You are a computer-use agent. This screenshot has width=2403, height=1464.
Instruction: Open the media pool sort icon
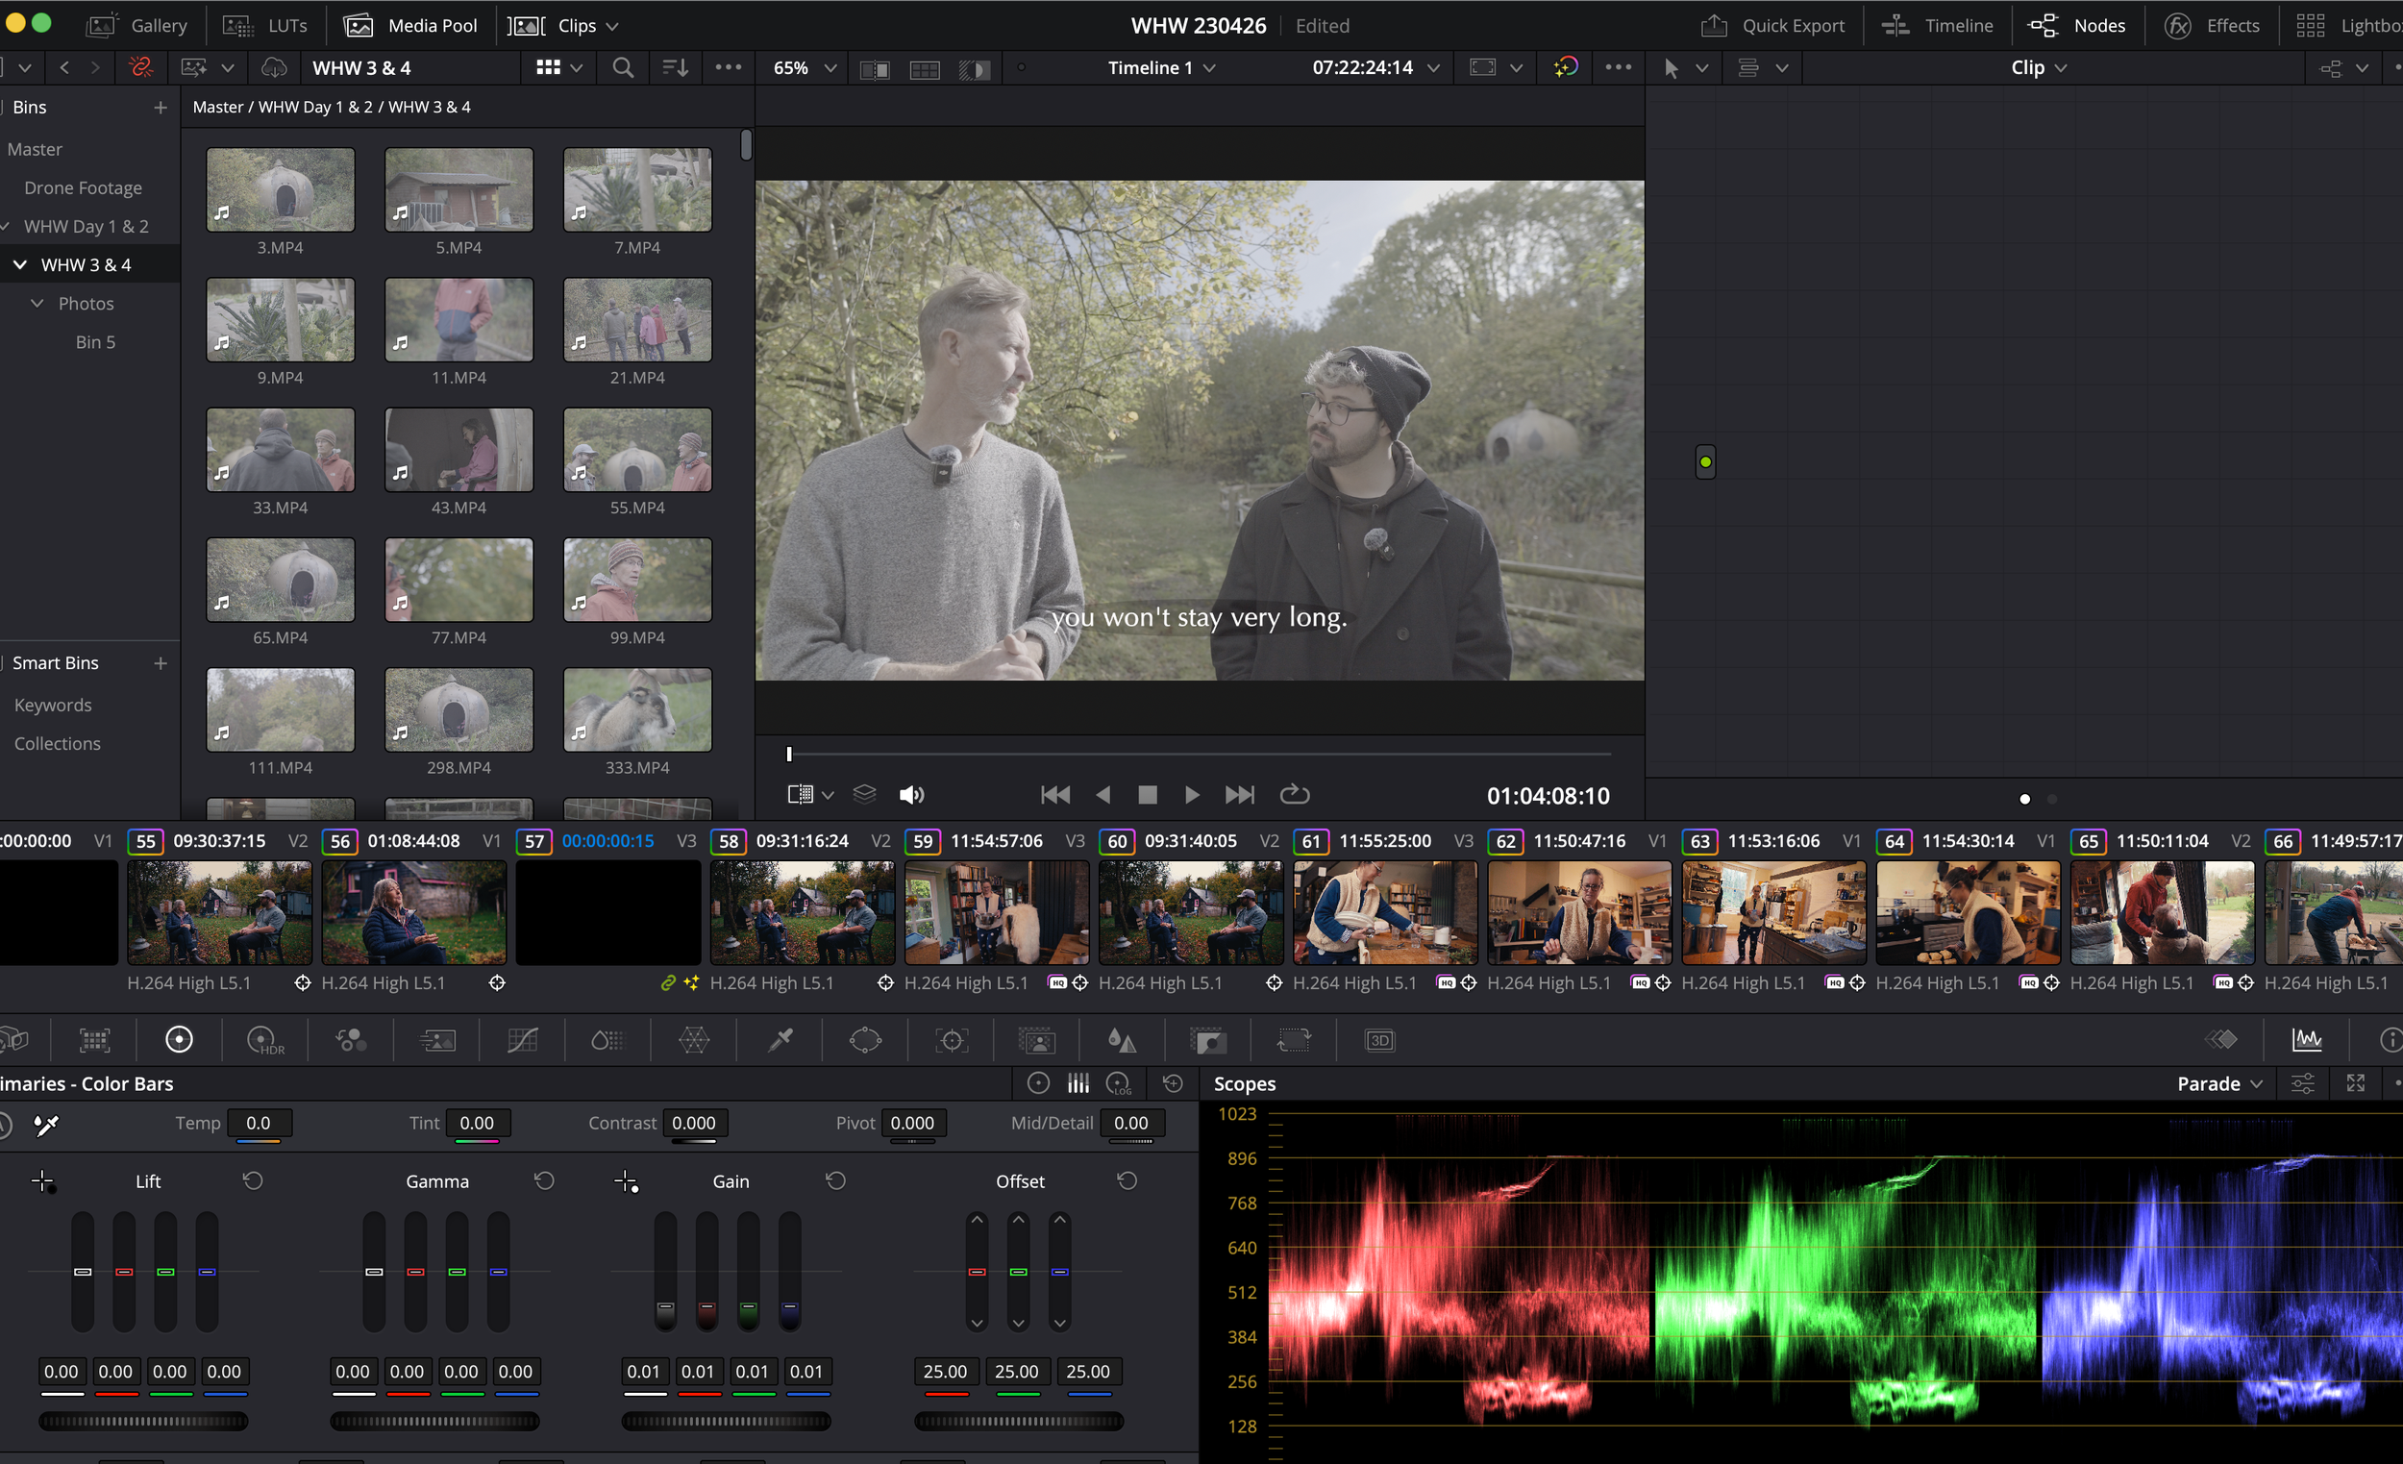click(675, 67)
